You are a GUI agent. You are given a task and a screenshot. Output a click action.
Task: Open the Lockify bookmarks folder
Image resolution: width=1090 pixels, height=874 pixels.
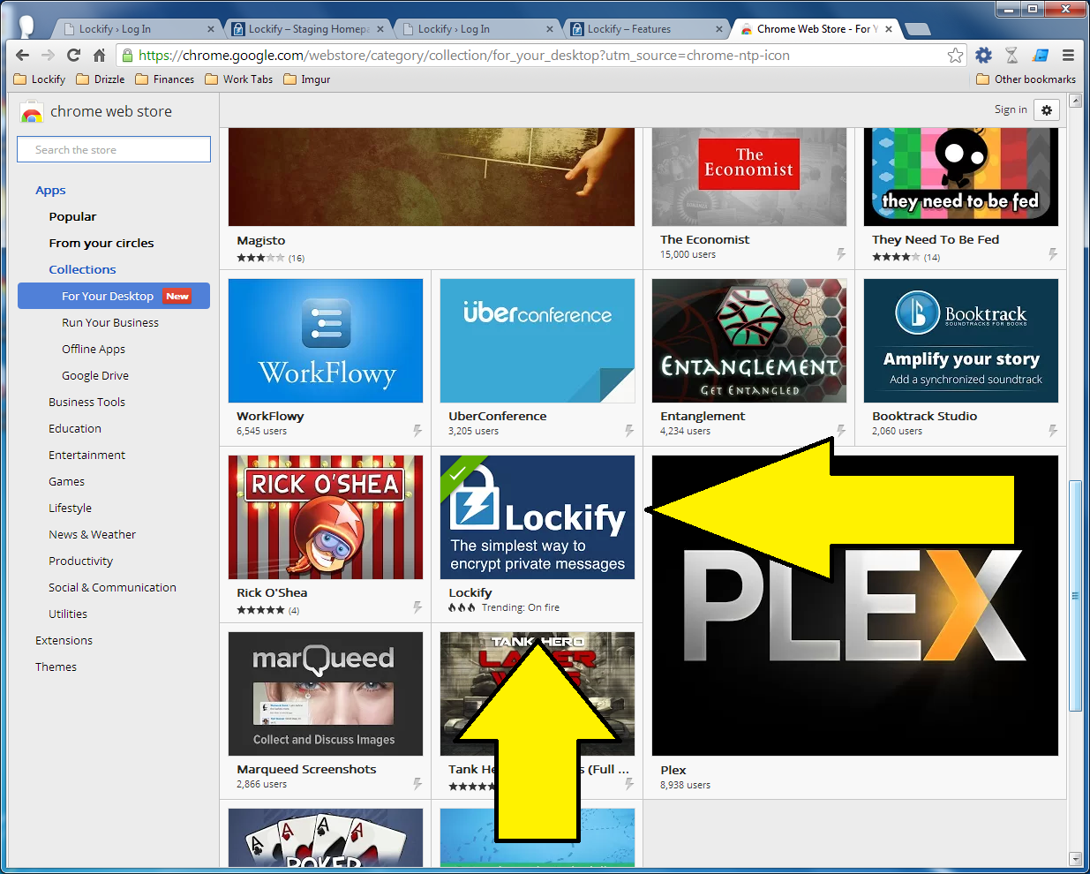40,79
